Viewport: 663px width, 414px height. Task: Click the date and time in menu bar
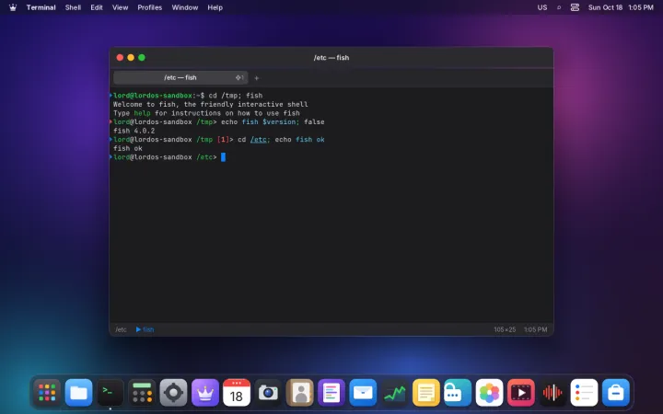(x=621, y=7)
